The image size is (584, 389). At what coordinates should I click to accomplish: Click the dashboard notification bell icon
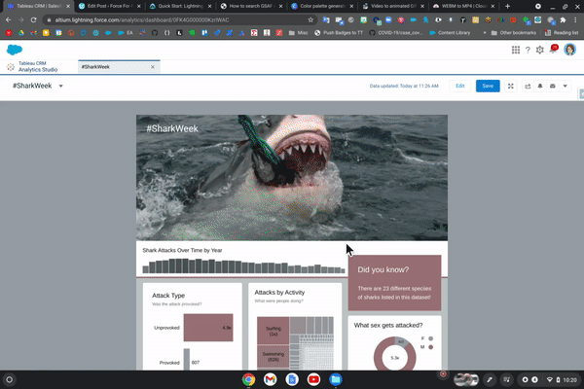(540, 86)
